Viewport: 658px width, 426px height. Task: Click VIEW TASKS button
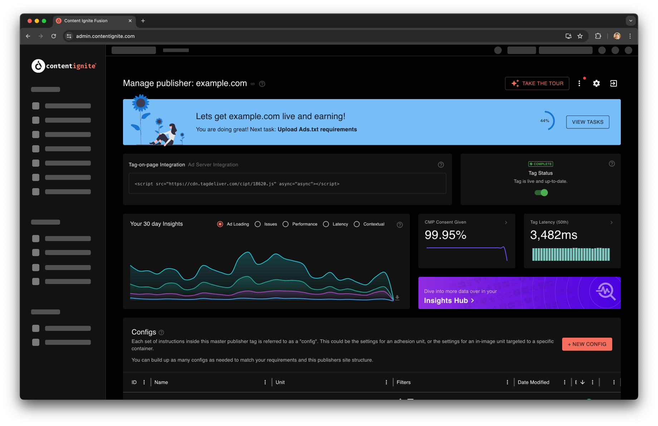[x=588, y=122]
